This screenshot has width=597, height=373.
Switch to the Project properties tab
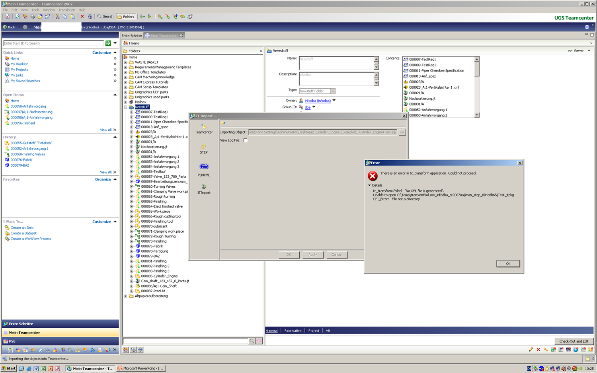coord(314,330)
